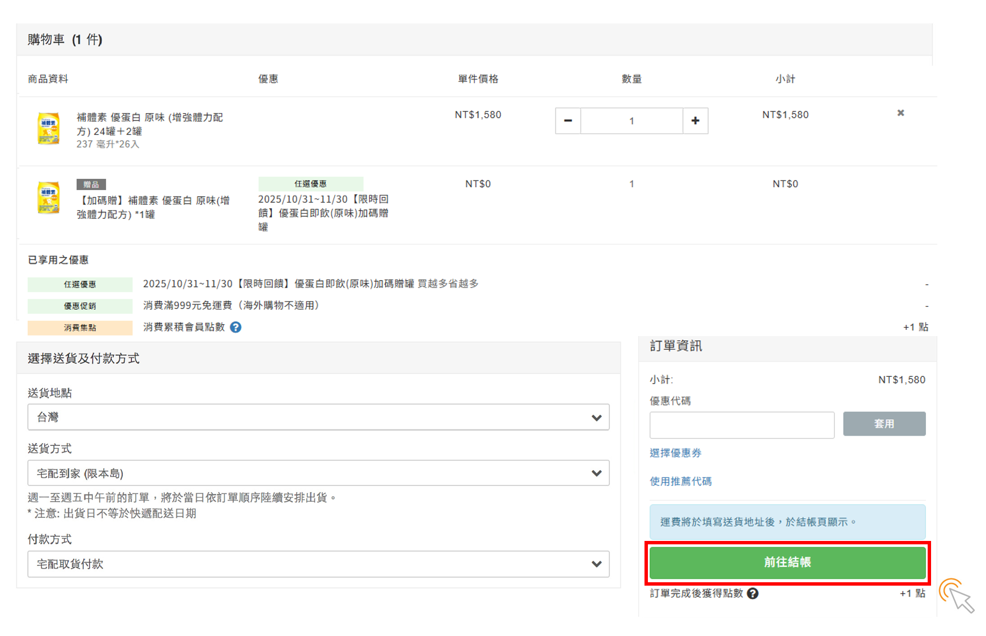Click the 消費集點 orange tag
The image size is (986, 636).
pos(80,328)
